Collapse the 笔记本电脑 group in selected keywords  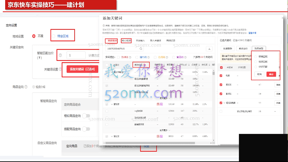224,103
